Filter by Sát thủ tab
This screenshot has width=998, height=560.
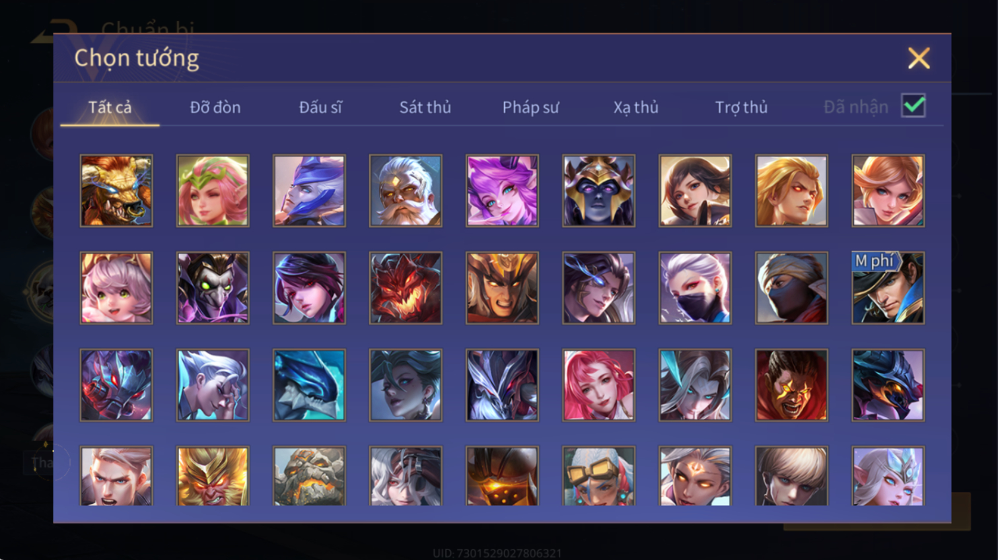coord(425,107)
